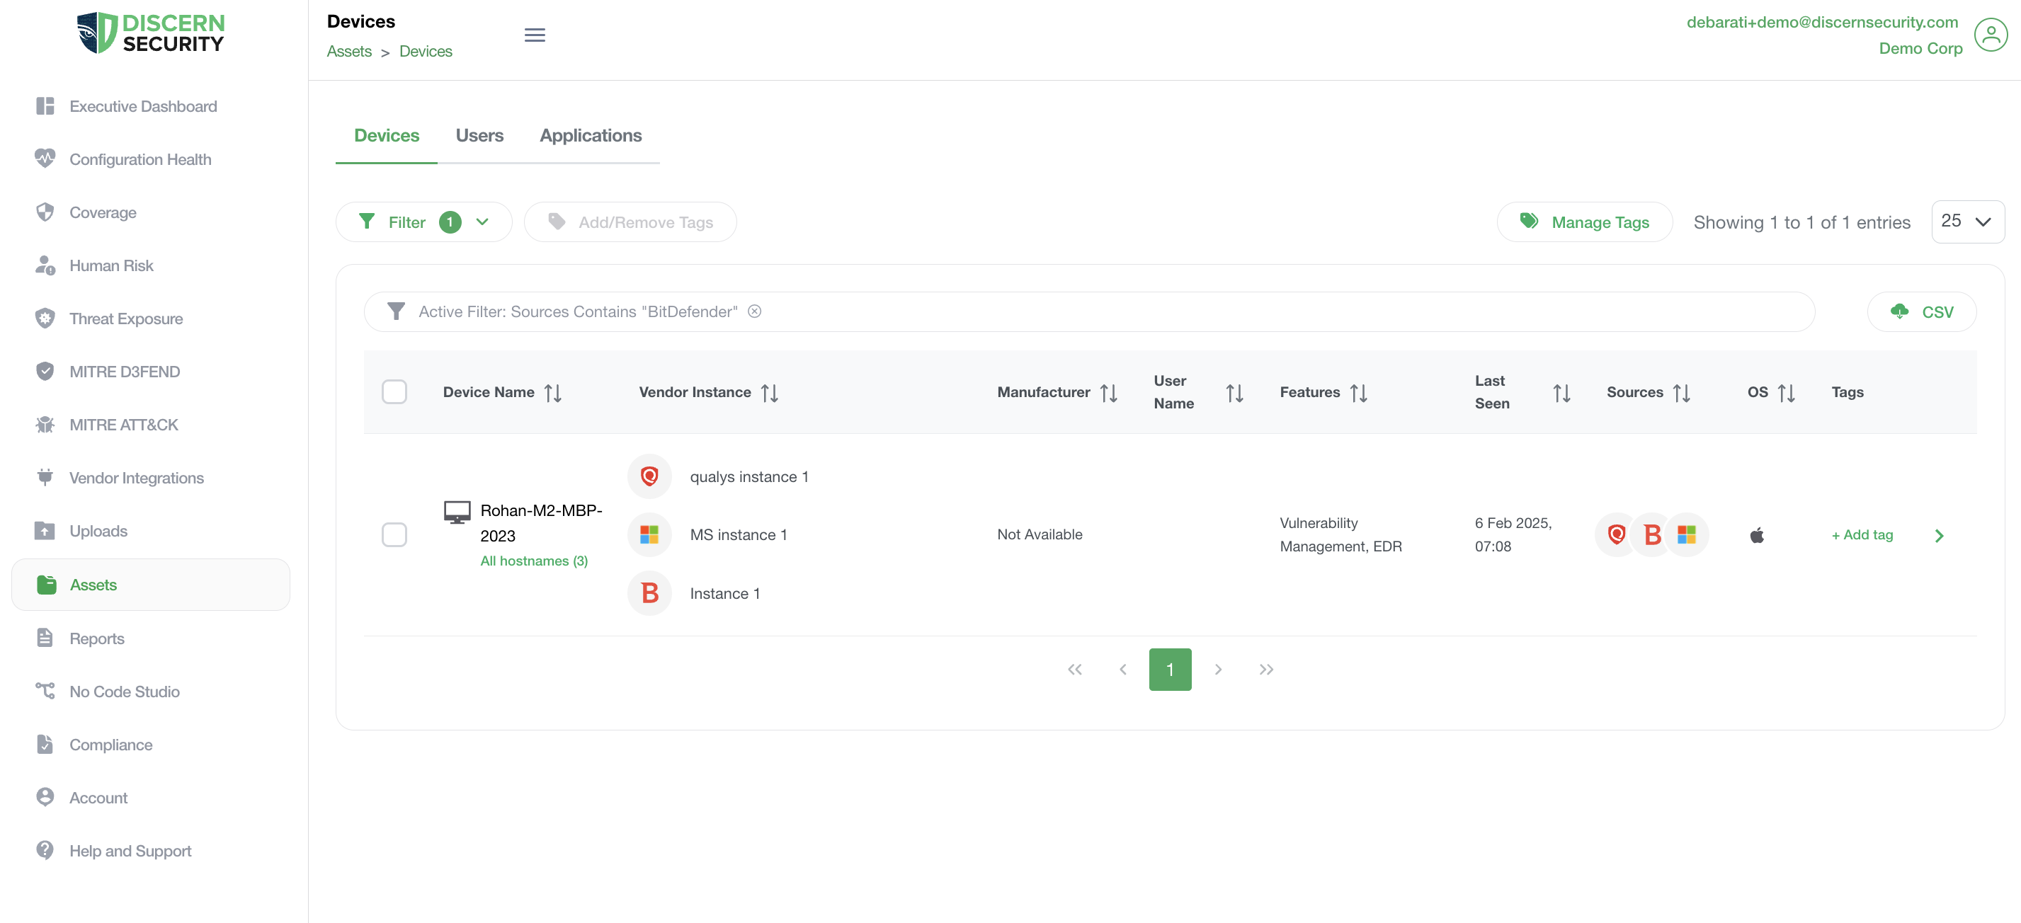Open the All hostnames (3) link
The image size is (2021, 923).
[x=533, y=561]
